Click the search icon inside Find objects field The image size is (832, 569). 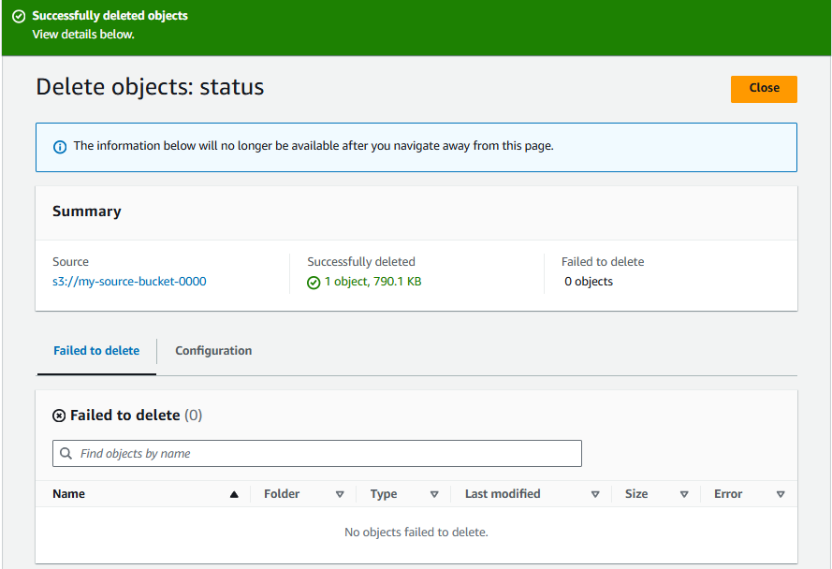(x=66, y=453)
